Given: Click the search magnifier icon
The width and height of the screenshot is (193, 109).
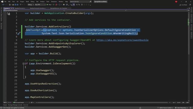Looking at the screenshot, I should [x=90, y=2].
